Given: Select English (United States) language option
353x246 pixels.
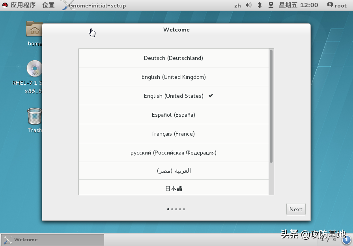Looking at the screenshot, I should (x=174, y=96).
